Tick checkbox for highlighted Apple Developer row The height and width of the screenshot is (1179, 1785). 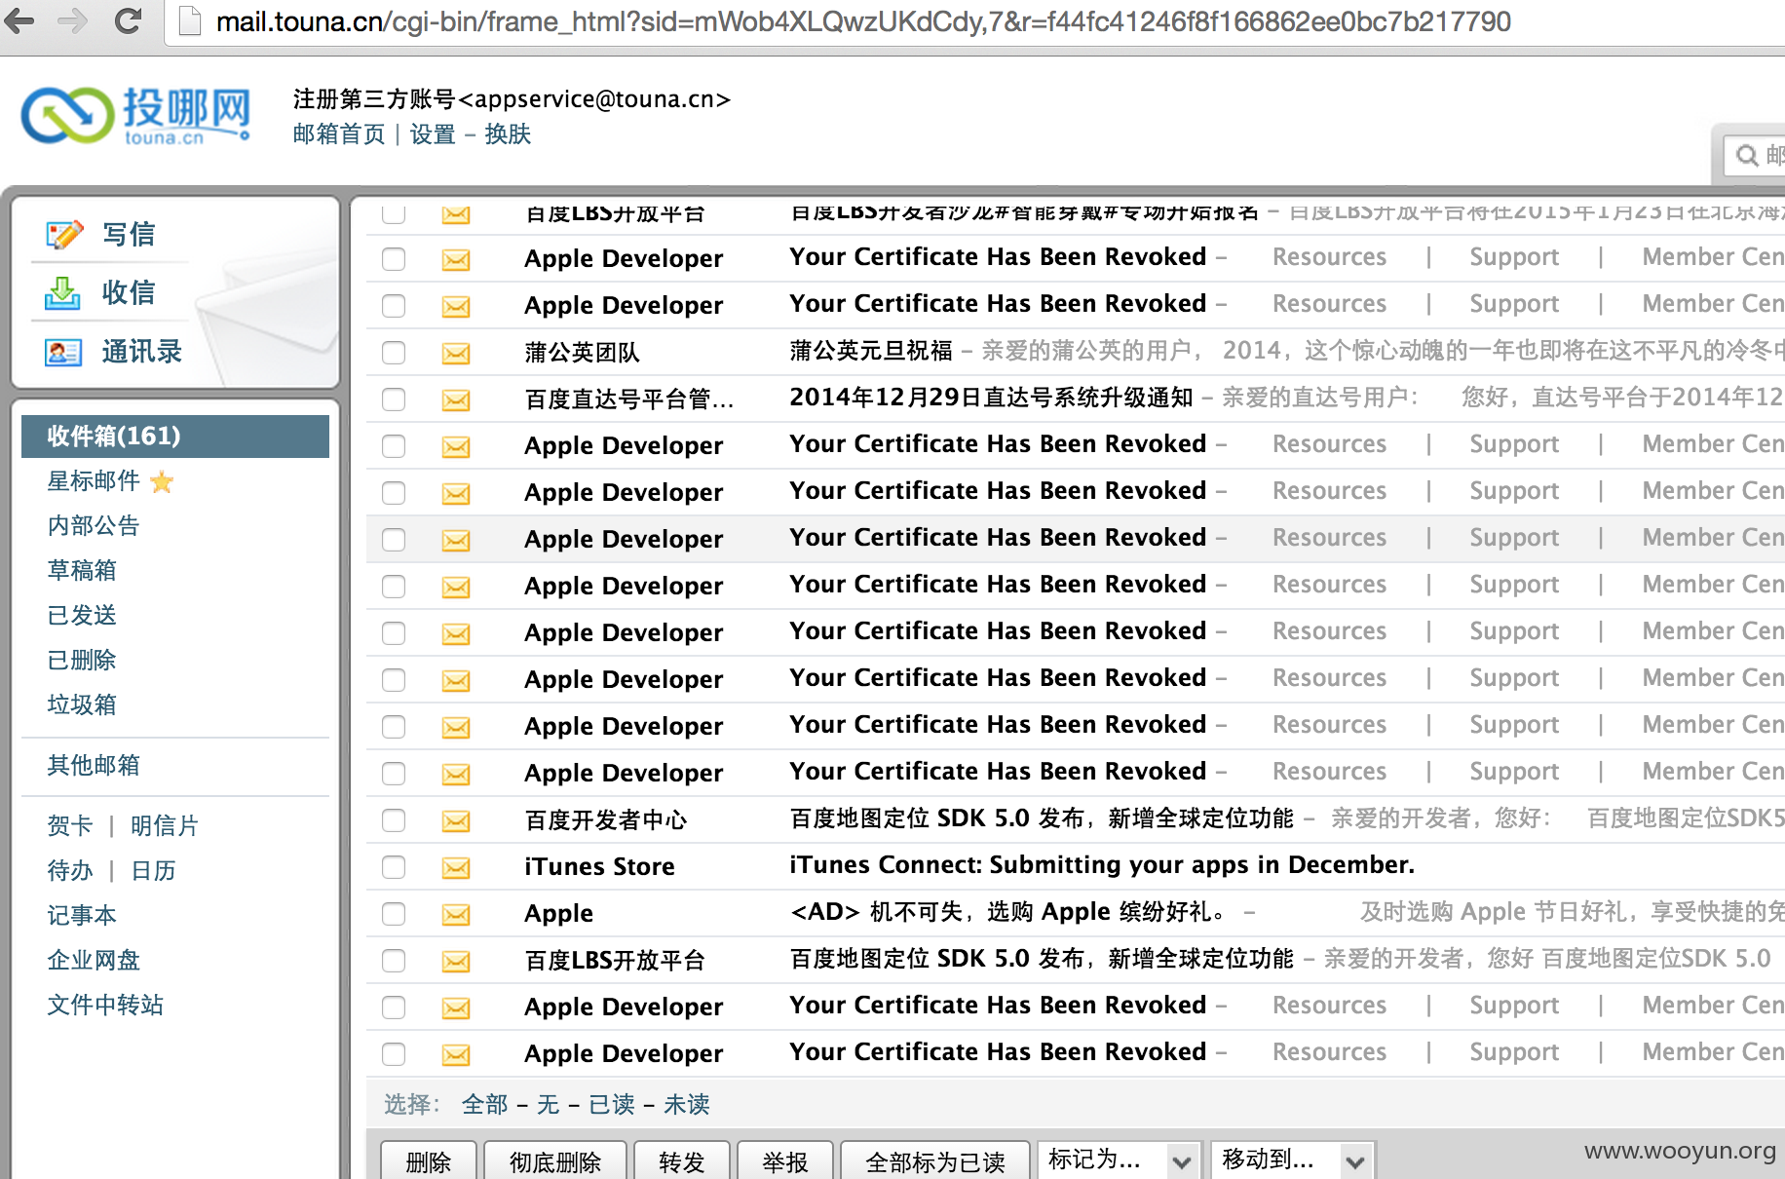(394, 540)
